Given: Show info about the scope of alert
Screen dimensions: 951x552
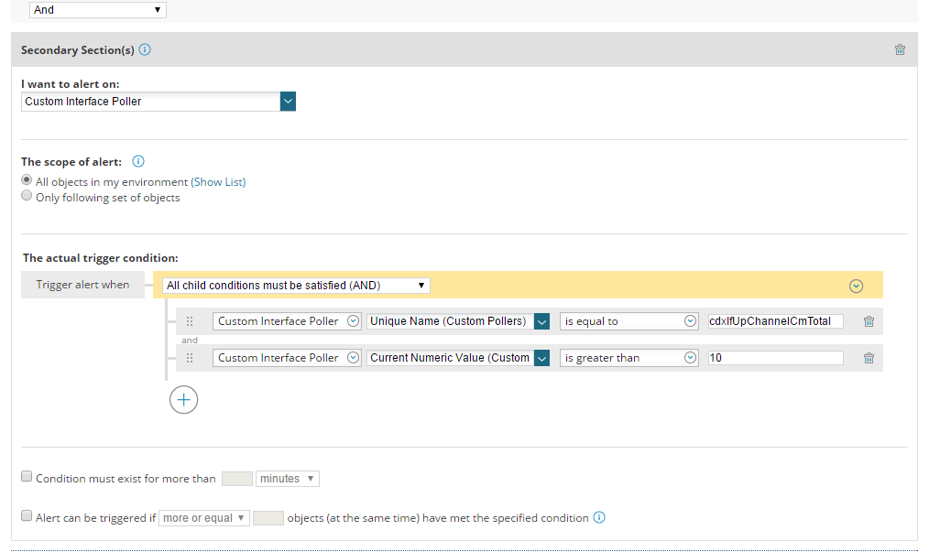Looking at the screenshot, I should pyautogui.click(x=138, y=161).
